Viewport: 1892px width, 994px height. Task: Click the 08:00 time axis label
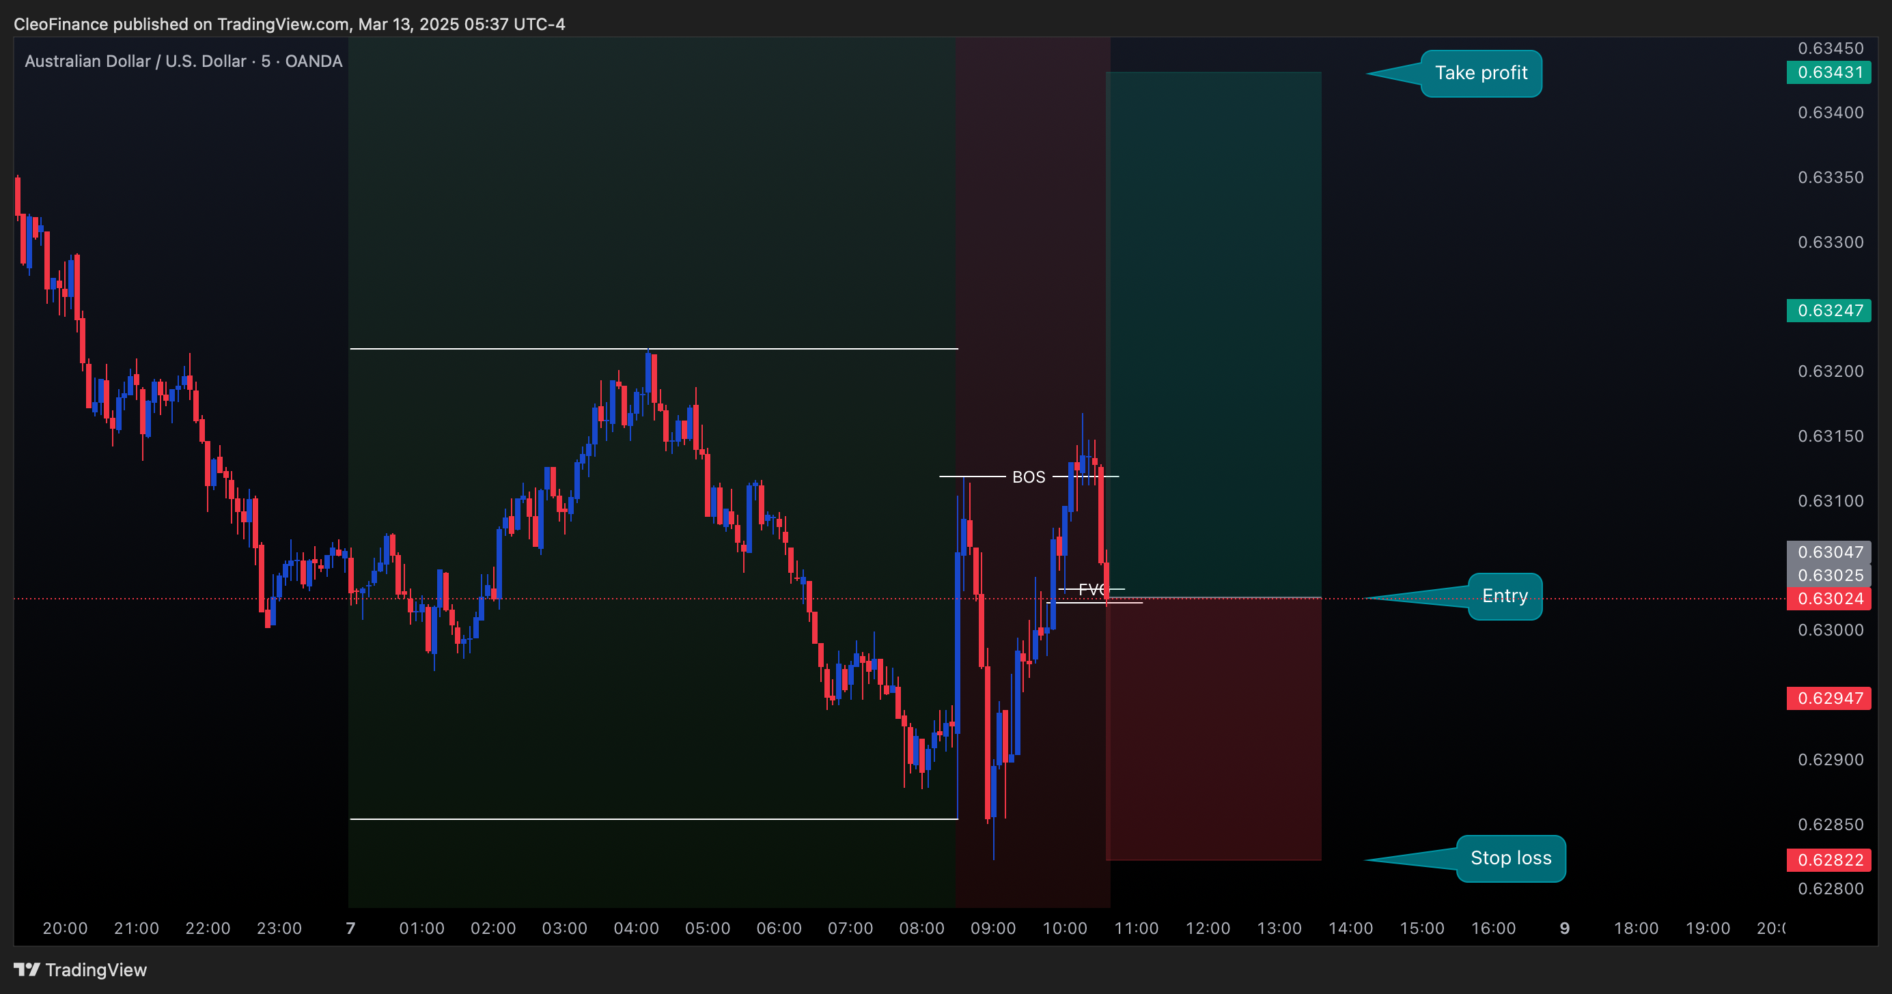pos(922,928)
